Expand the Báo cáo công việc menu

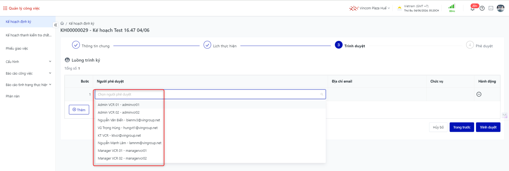pyautogui.click(x=50, y=73)
